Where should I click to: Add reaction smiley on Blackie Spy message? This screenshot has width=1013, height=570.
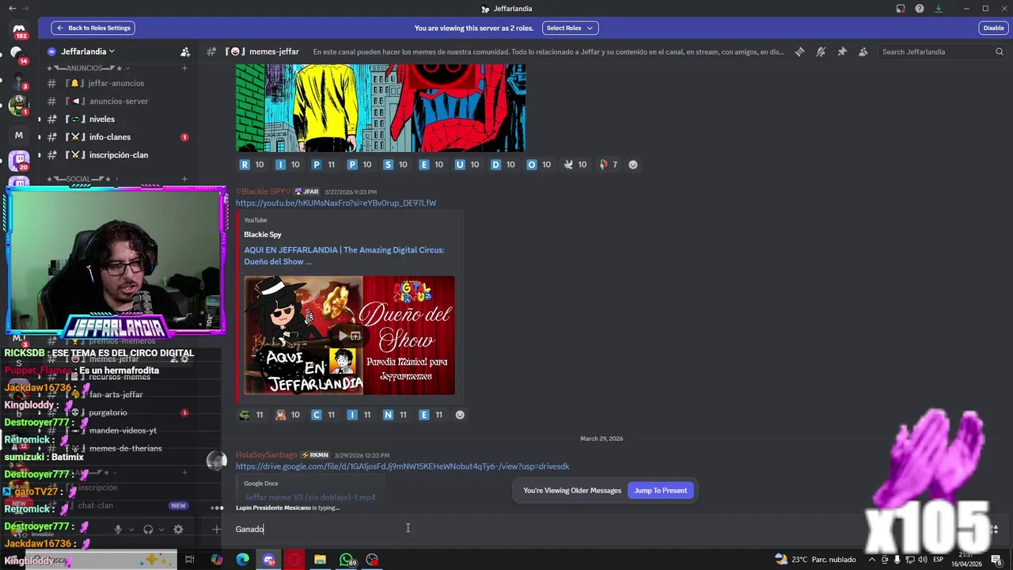pyautogui.click(x=460, y=415)
